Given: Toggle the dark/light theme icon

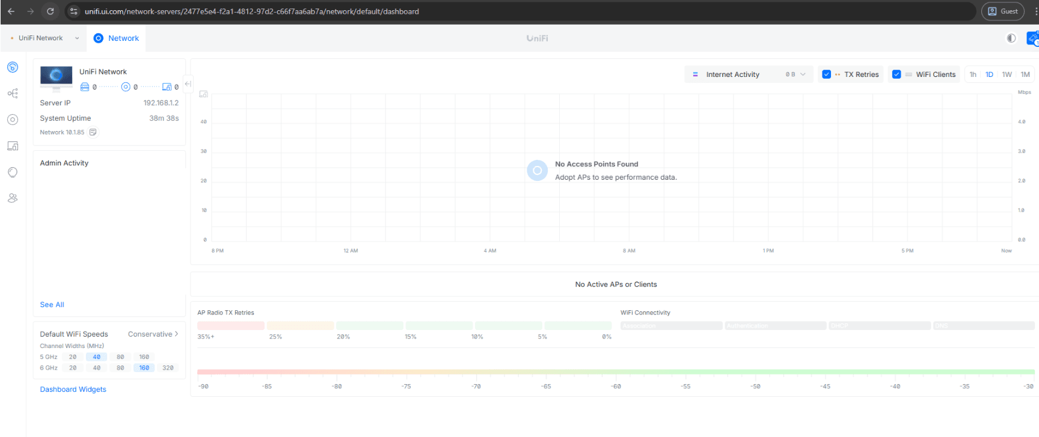Looking at the screenshot, I should (1011, 38).
